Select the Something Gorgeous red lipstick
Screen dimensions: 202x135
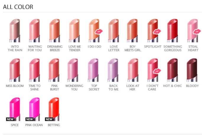(x=172, y=30)
